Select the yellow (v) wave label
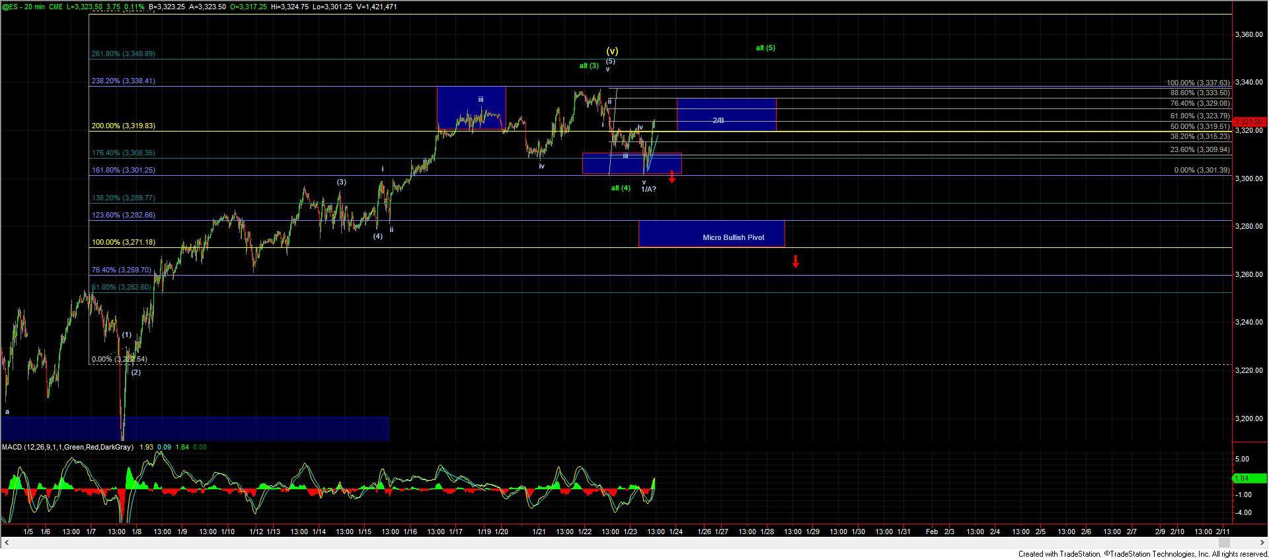Screen dimensions: 1269x558 pos(612,51)
